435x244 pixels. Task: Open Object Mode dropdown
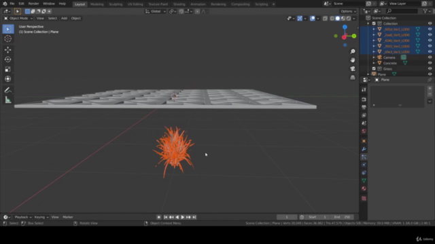point(18,18)
